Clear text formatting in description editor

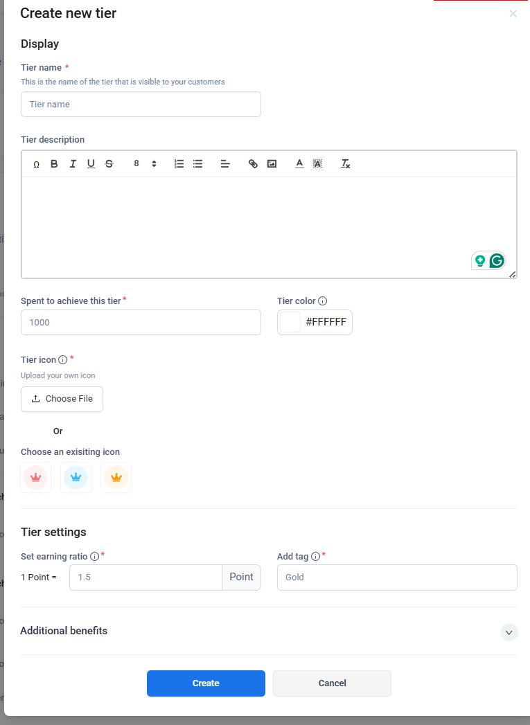345,164
